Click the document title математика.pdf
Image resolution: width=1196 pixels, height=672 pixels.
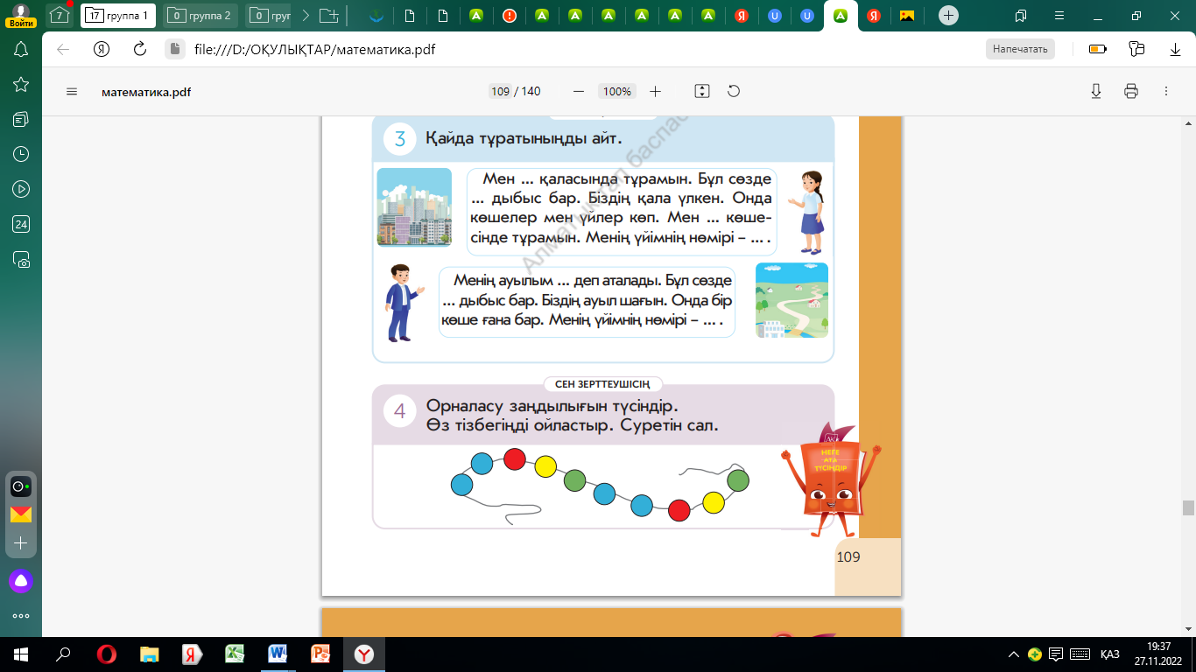146,92
